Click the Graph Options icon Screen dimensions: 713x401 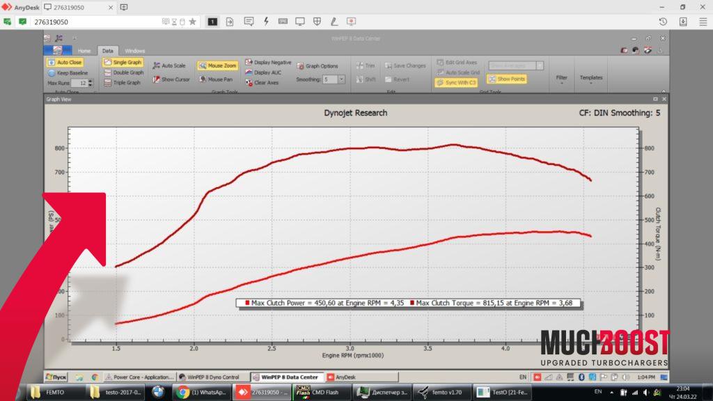(x=318, y=66)
